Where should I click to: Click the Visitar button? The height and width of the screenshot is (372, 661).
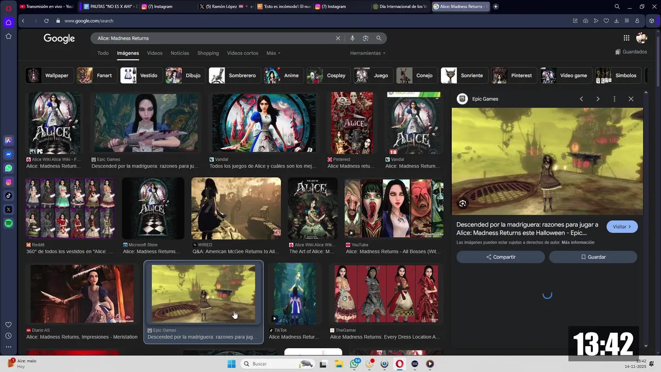tap(622, 227)
